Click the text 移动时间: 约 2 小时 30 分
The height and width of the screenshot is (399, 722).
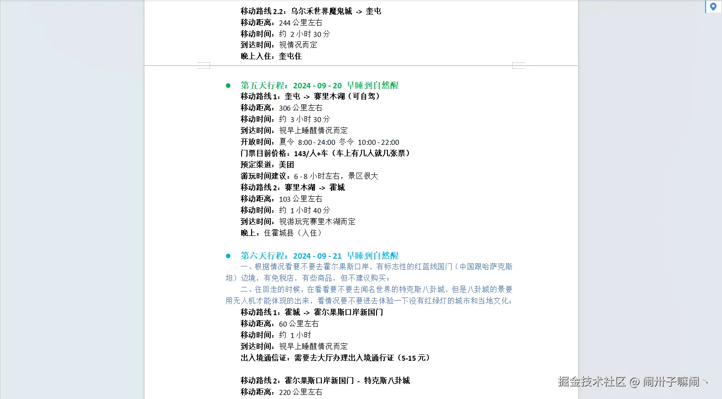pos(285,34)
